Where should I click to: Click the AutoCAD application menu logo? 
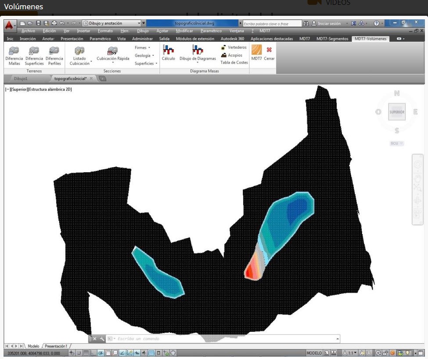click(x=9, y=25)
